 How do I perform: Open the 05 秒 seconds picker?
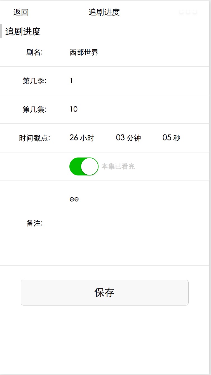(x=171, y=138)
